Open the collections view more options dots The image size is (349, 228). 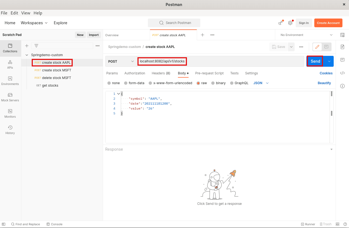coord(98,46)
